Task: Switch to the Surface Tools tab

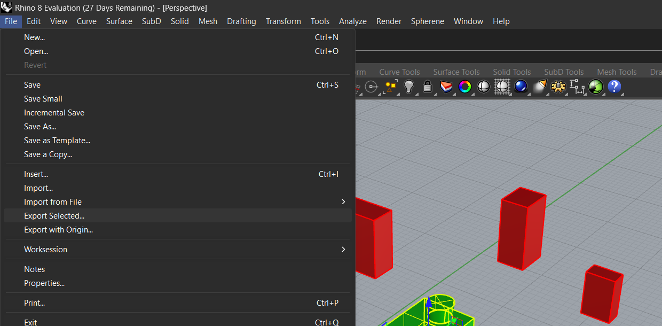Action: 456,72
